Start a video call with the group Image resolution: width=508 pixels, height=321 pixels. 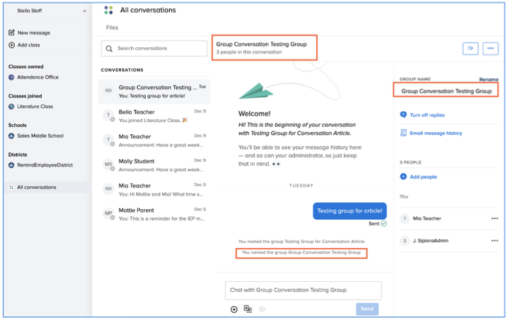(470, 49)
